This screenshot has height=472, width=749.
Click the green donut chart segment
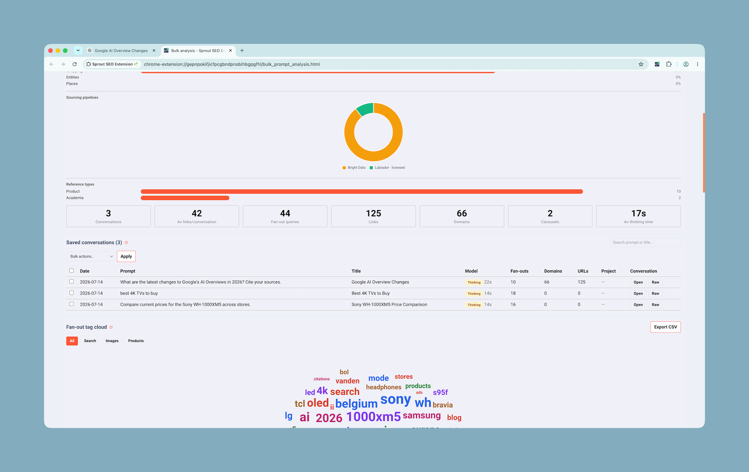(366, 109)
